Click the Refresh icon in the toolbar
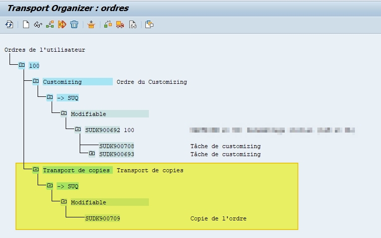Image resolution: width=381 pixels, height=238 pixels. [x=9, y=24]
